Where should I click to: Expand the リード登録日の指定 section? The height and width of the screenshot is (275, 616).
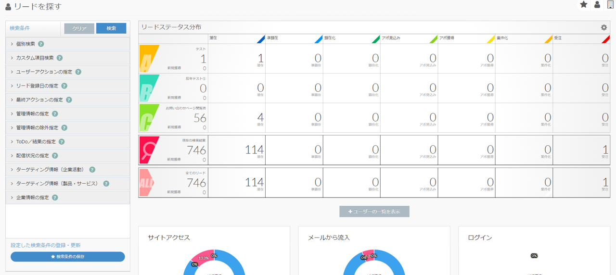(x=68, y=86)
